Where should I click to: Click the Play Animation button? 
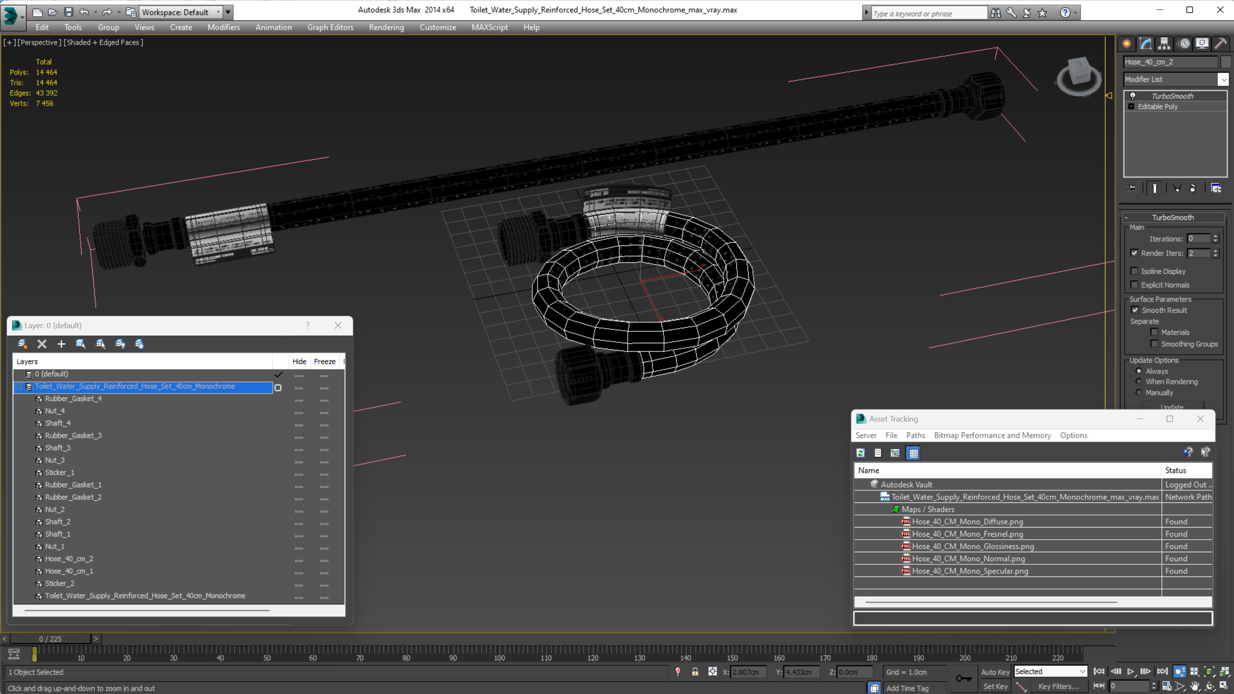click(1130, 672)
